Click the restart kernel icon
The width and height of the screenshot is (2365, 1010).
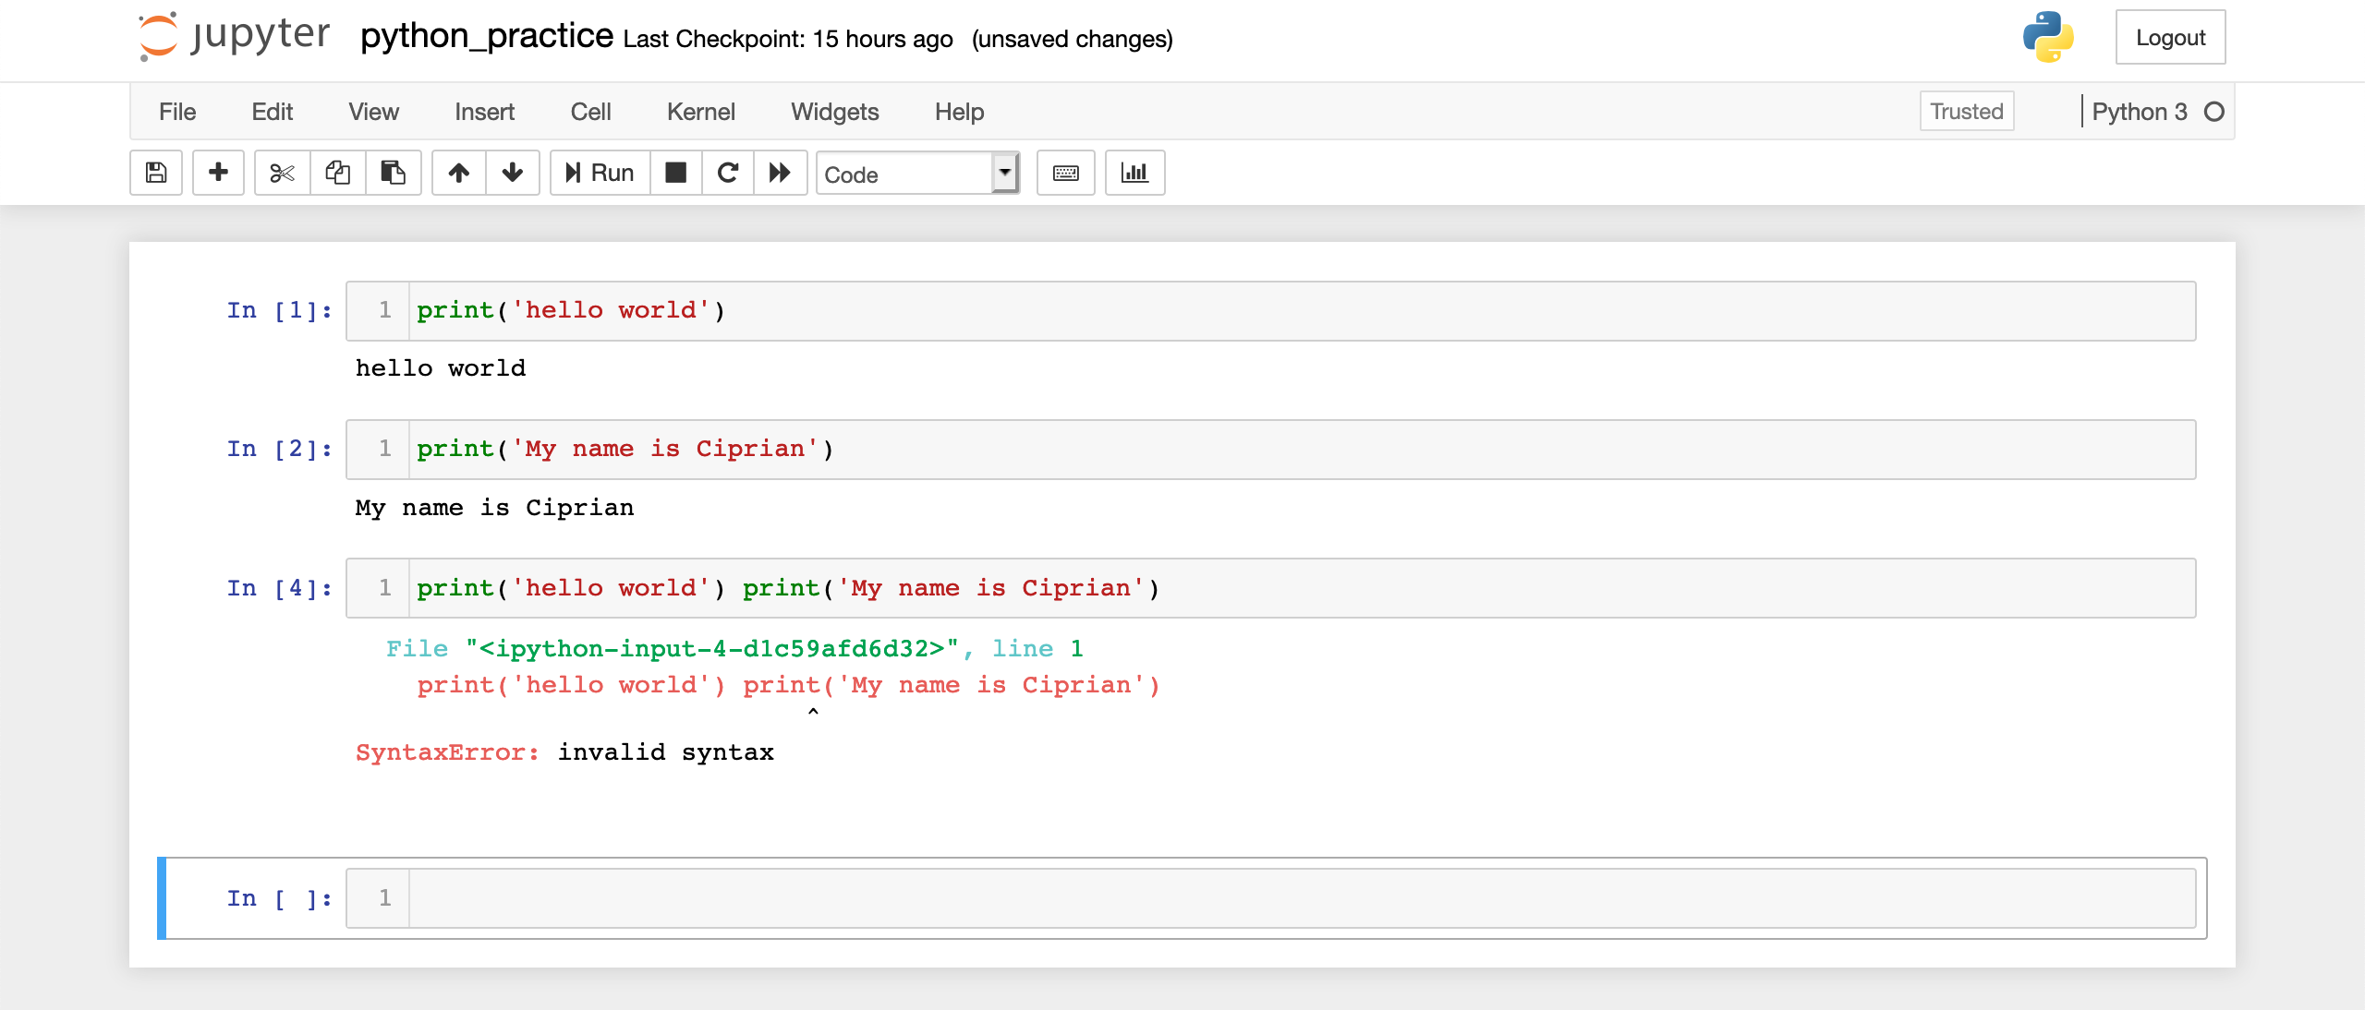725,172
